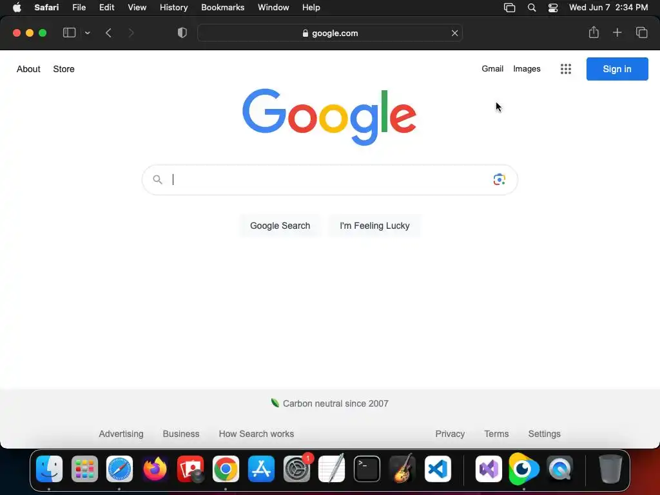Open Launchpad from the Dock

(x=84, y=469)
